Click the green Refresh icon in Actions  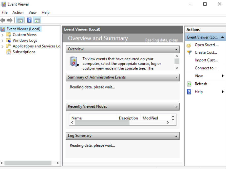coord(189,84)
